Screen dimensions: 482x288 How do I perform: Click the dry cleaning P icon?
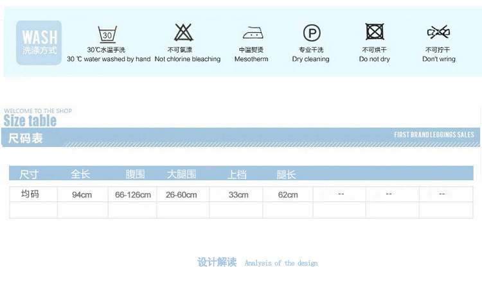click(312, 33)
